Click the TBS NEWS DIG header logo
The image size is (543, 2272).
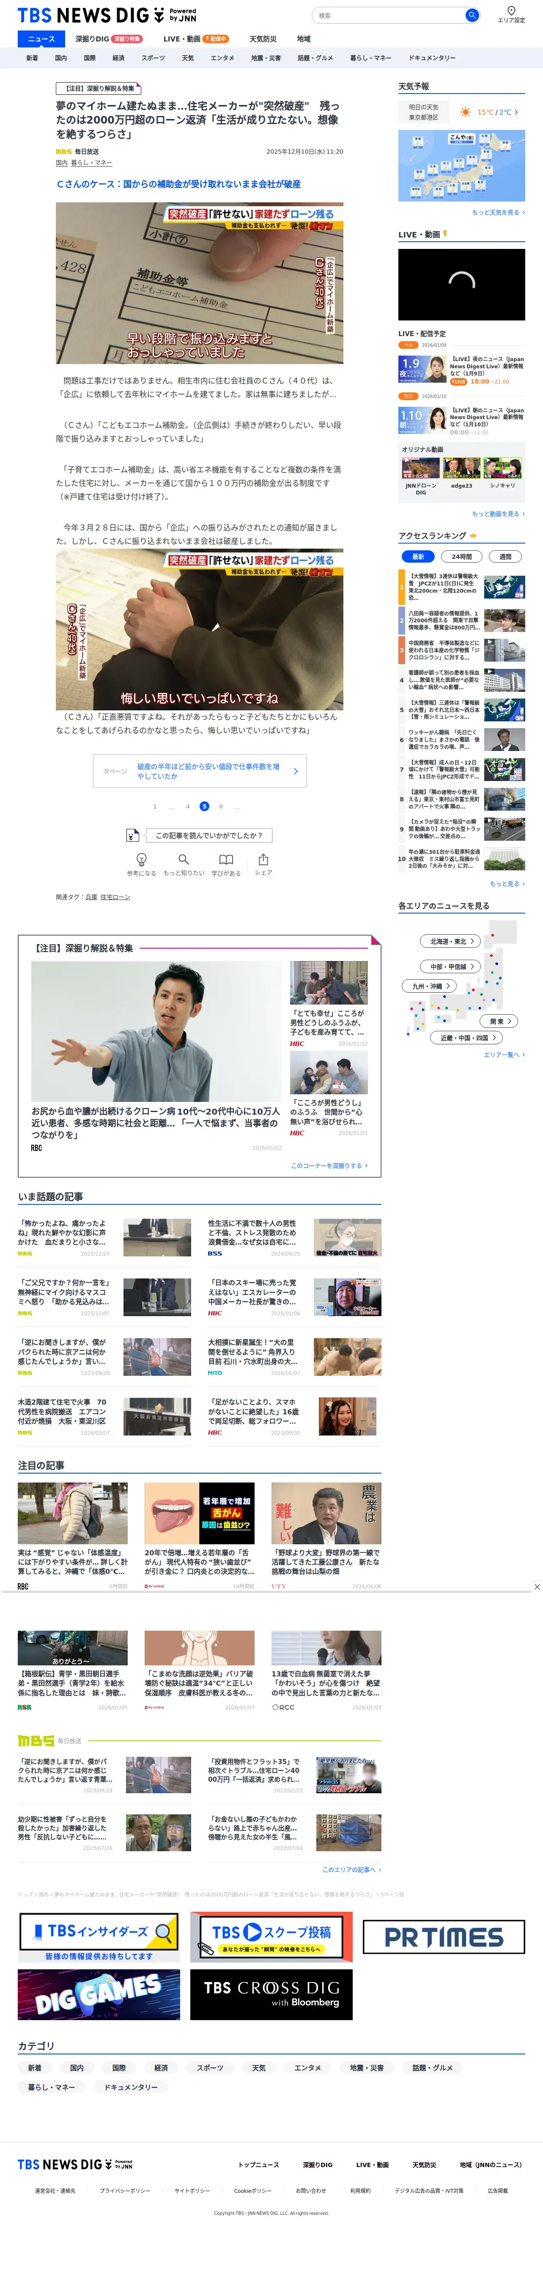pyautogui.click(x=107, y=15)
